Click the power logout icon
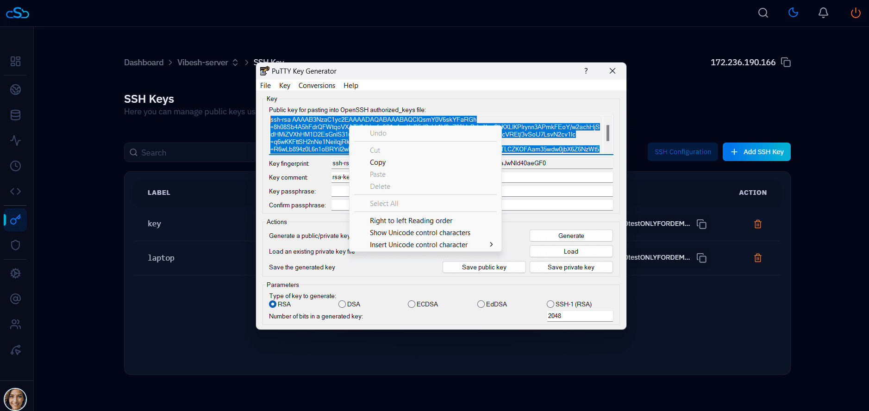 (855, 13)
